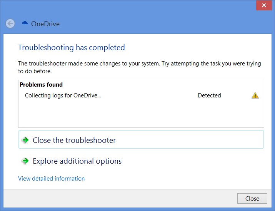Select Explore additional options
The width and height of the screenshot is (275, 211).
coord(141,161)
